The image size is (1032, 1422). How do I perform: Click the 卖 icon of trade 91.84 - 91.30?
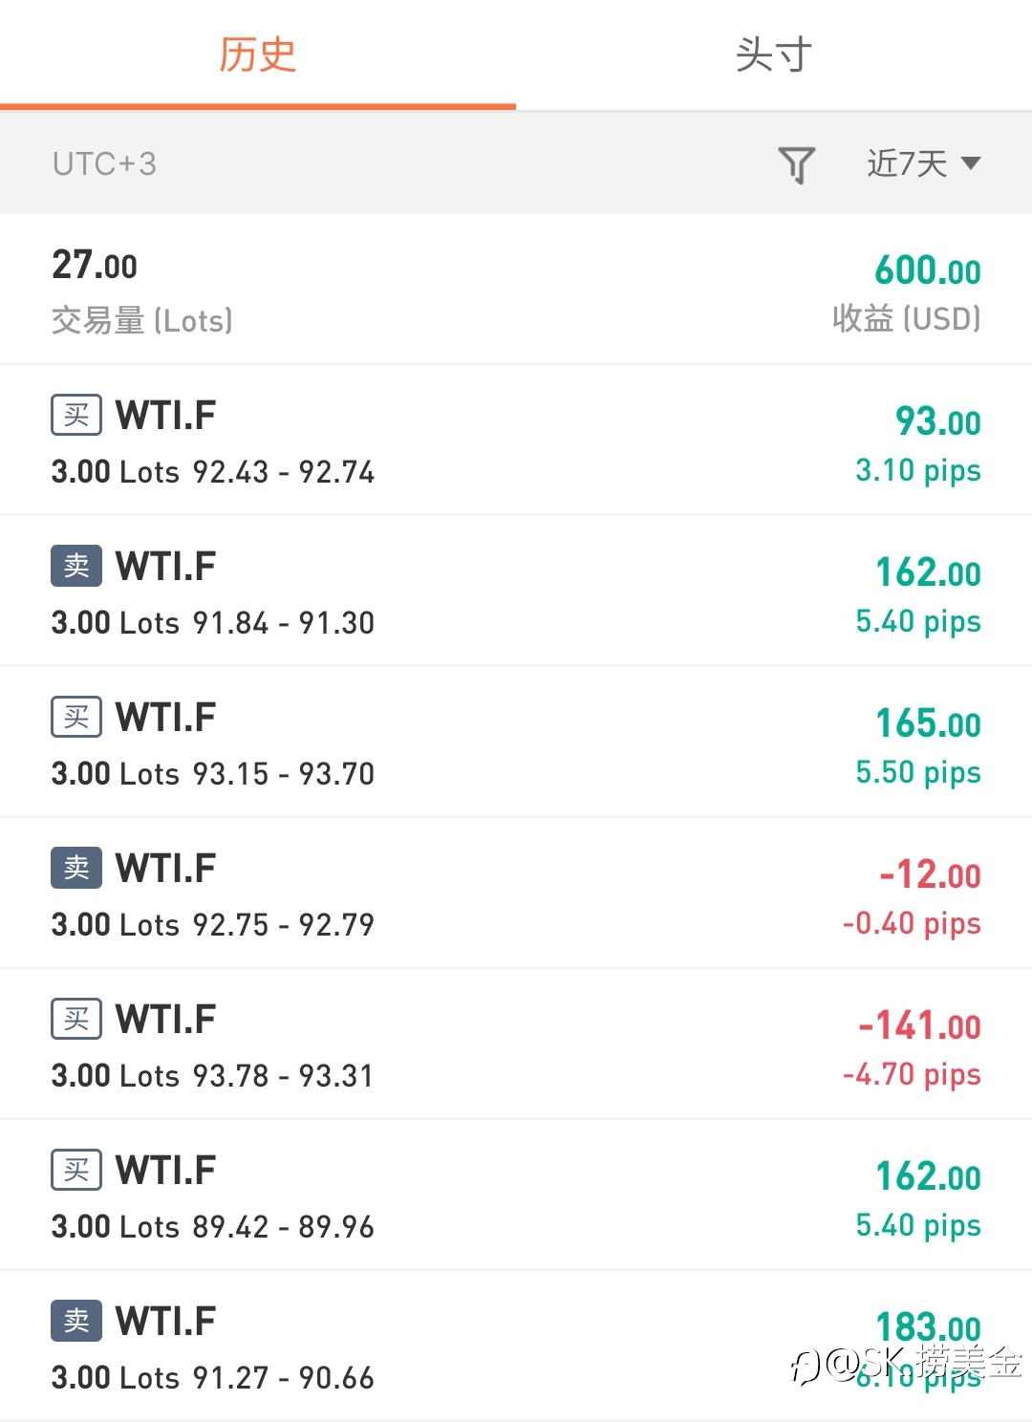pos(76,566)
